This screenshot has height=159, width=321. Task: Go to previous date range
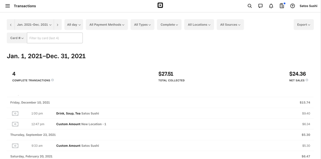coord(11,25)
